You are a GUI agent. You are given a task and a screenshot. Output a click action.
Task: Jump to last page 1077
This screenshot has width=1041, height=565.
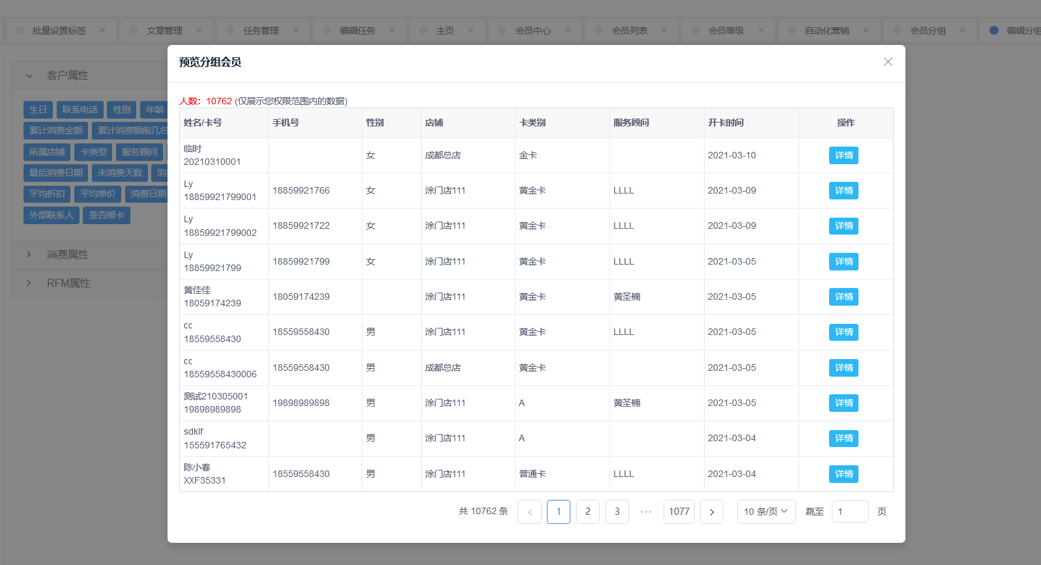point(679,512)
